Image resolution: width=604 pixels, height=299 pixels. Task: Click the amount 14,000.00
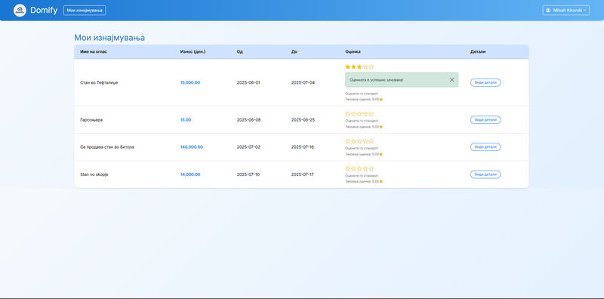(x=190, y=174)
